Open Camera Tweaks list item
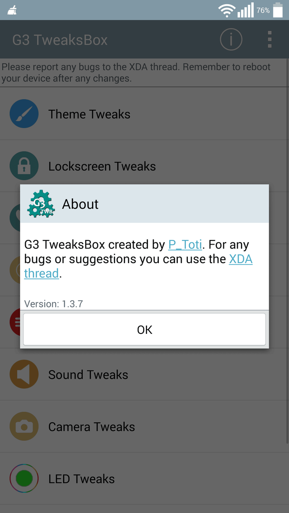289x513 pixels. [144, 427]
